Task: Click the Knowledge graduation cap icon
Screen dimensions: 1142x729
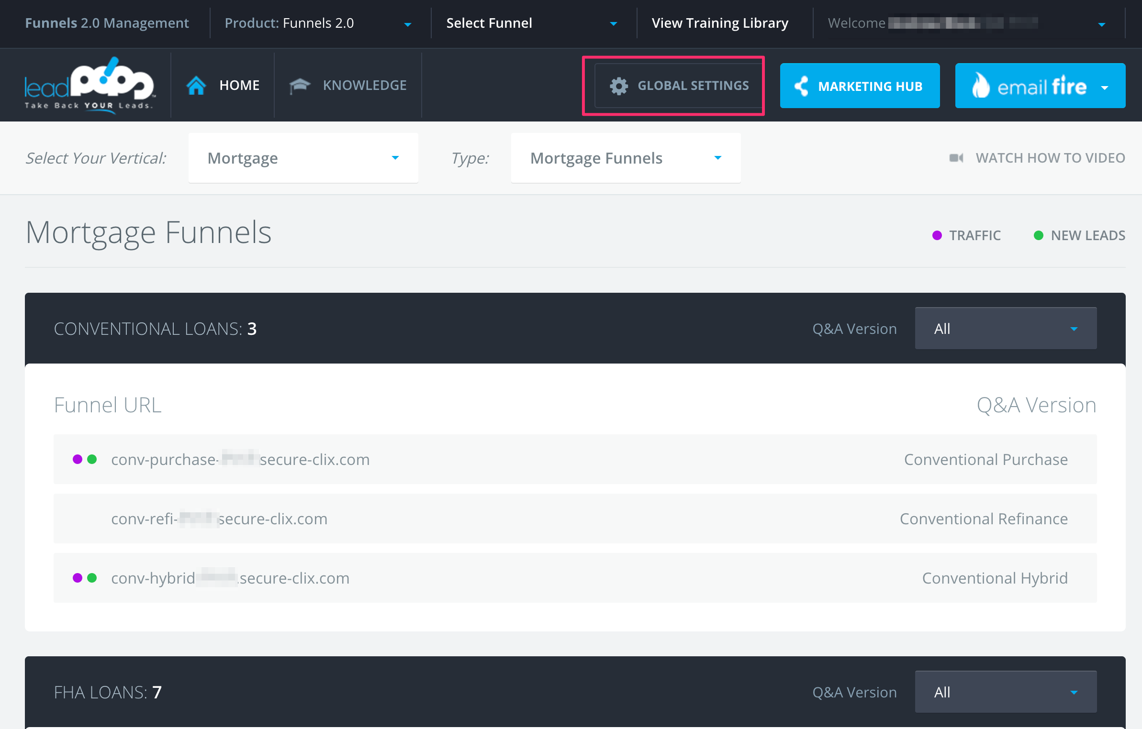Action: click(300, 86)
